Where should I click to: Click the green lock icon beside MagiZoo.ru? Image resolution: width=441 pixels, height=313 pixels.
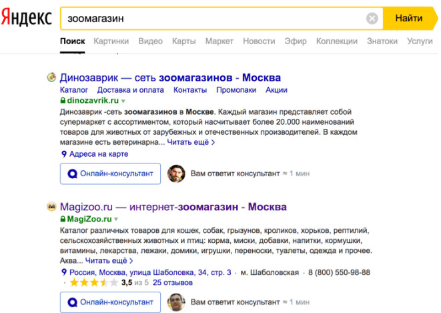[x=63, y=219]
